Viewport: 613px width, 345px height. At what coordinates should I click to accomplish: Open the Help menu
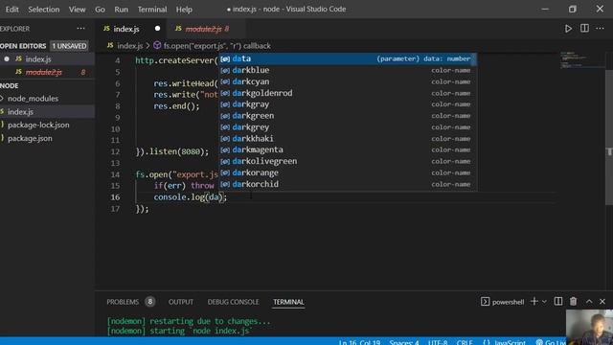[184, 9]
